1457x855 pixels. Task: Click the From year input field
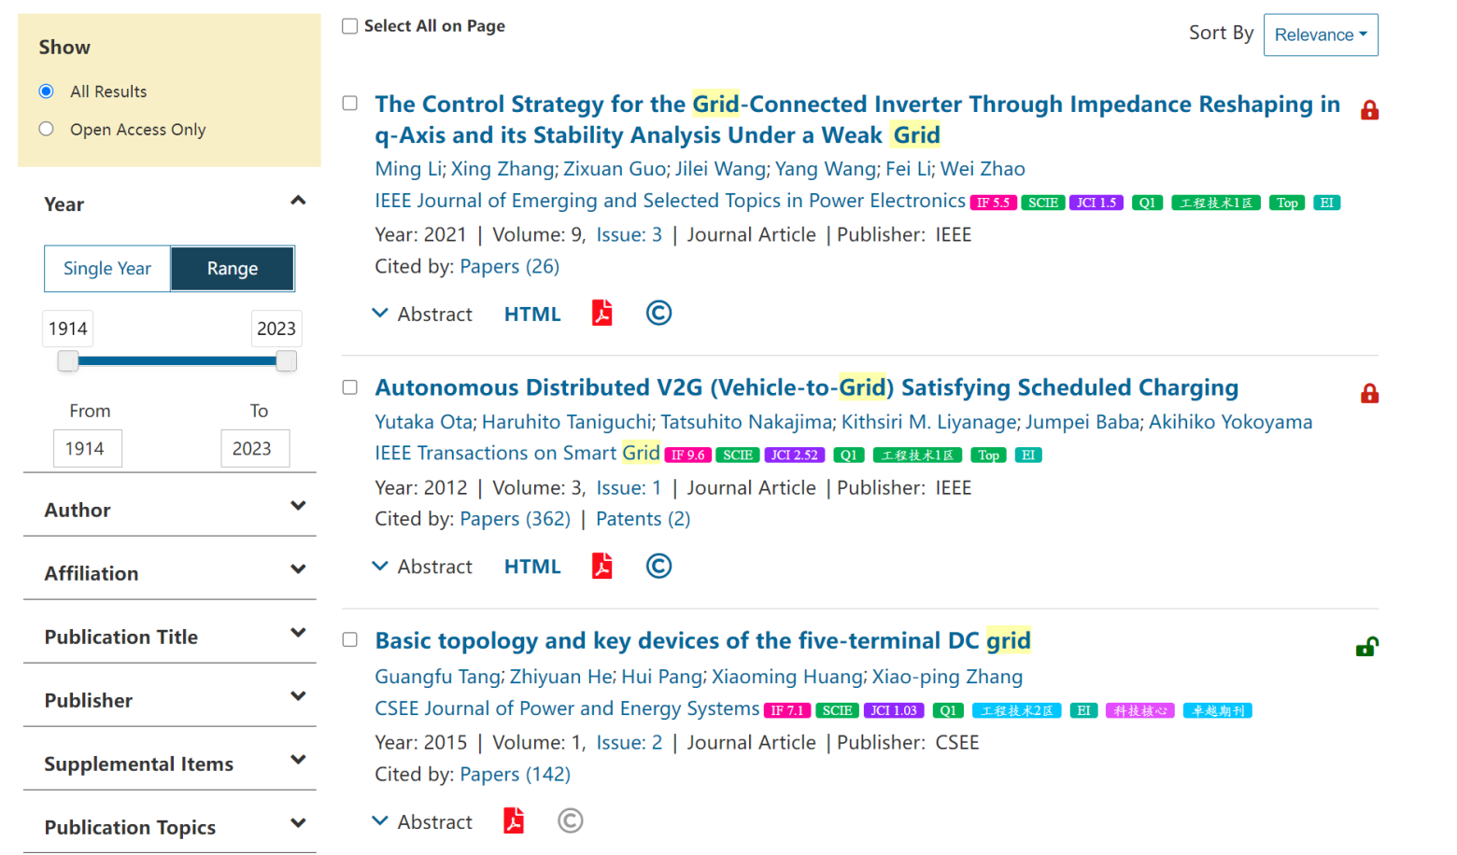click(x=87, y=449)
